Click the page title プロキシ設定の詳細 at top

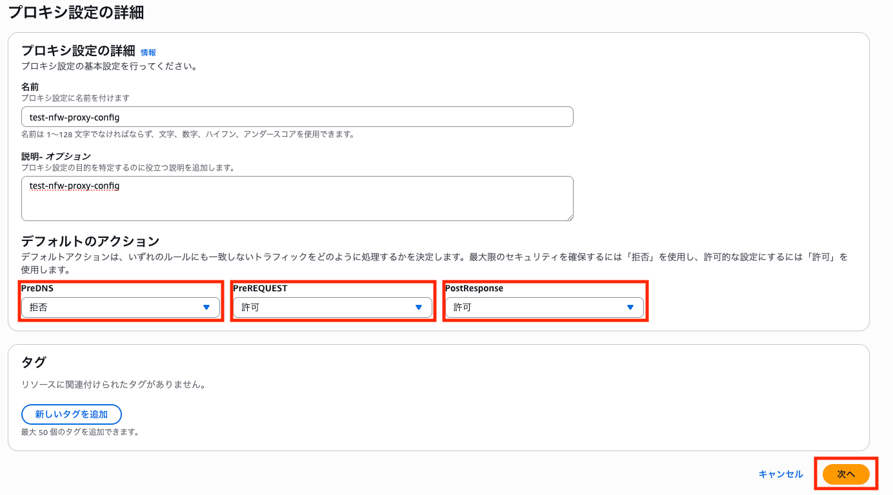(76, 12)
